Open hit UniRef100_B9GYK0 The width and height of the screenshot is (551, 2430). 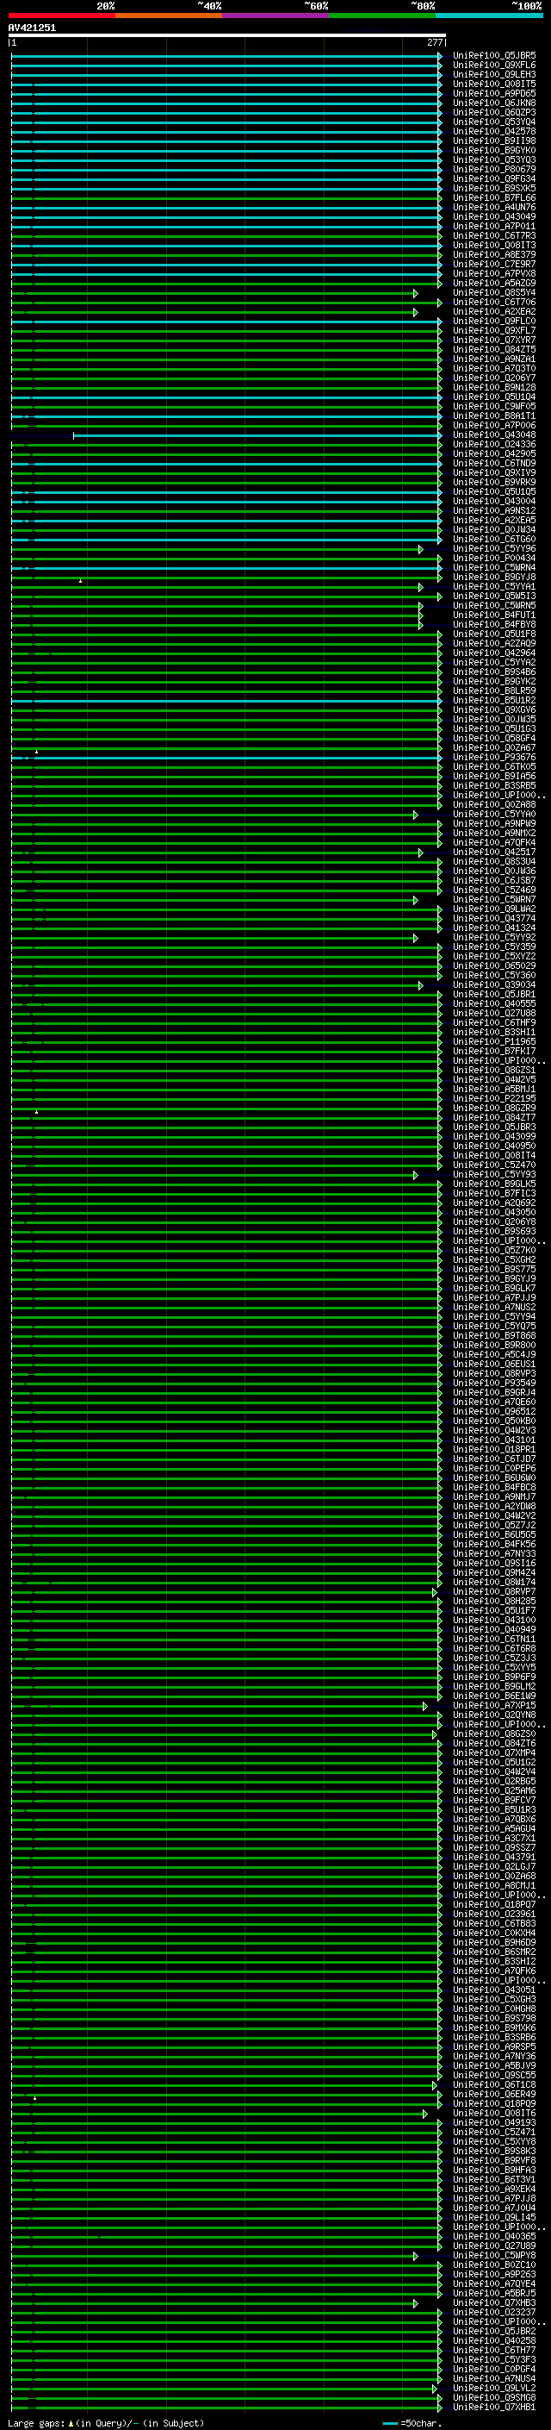click(x=494, y=150)
